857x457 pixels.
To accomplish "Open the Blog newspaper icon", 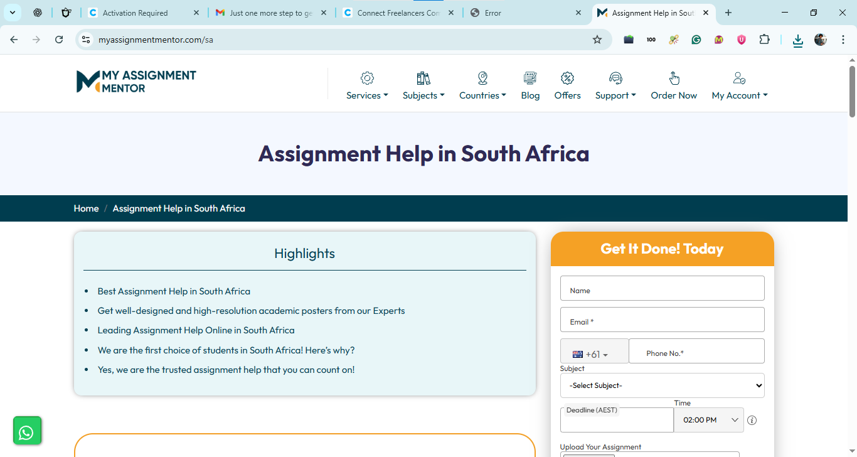I will [x=530, y=78].
